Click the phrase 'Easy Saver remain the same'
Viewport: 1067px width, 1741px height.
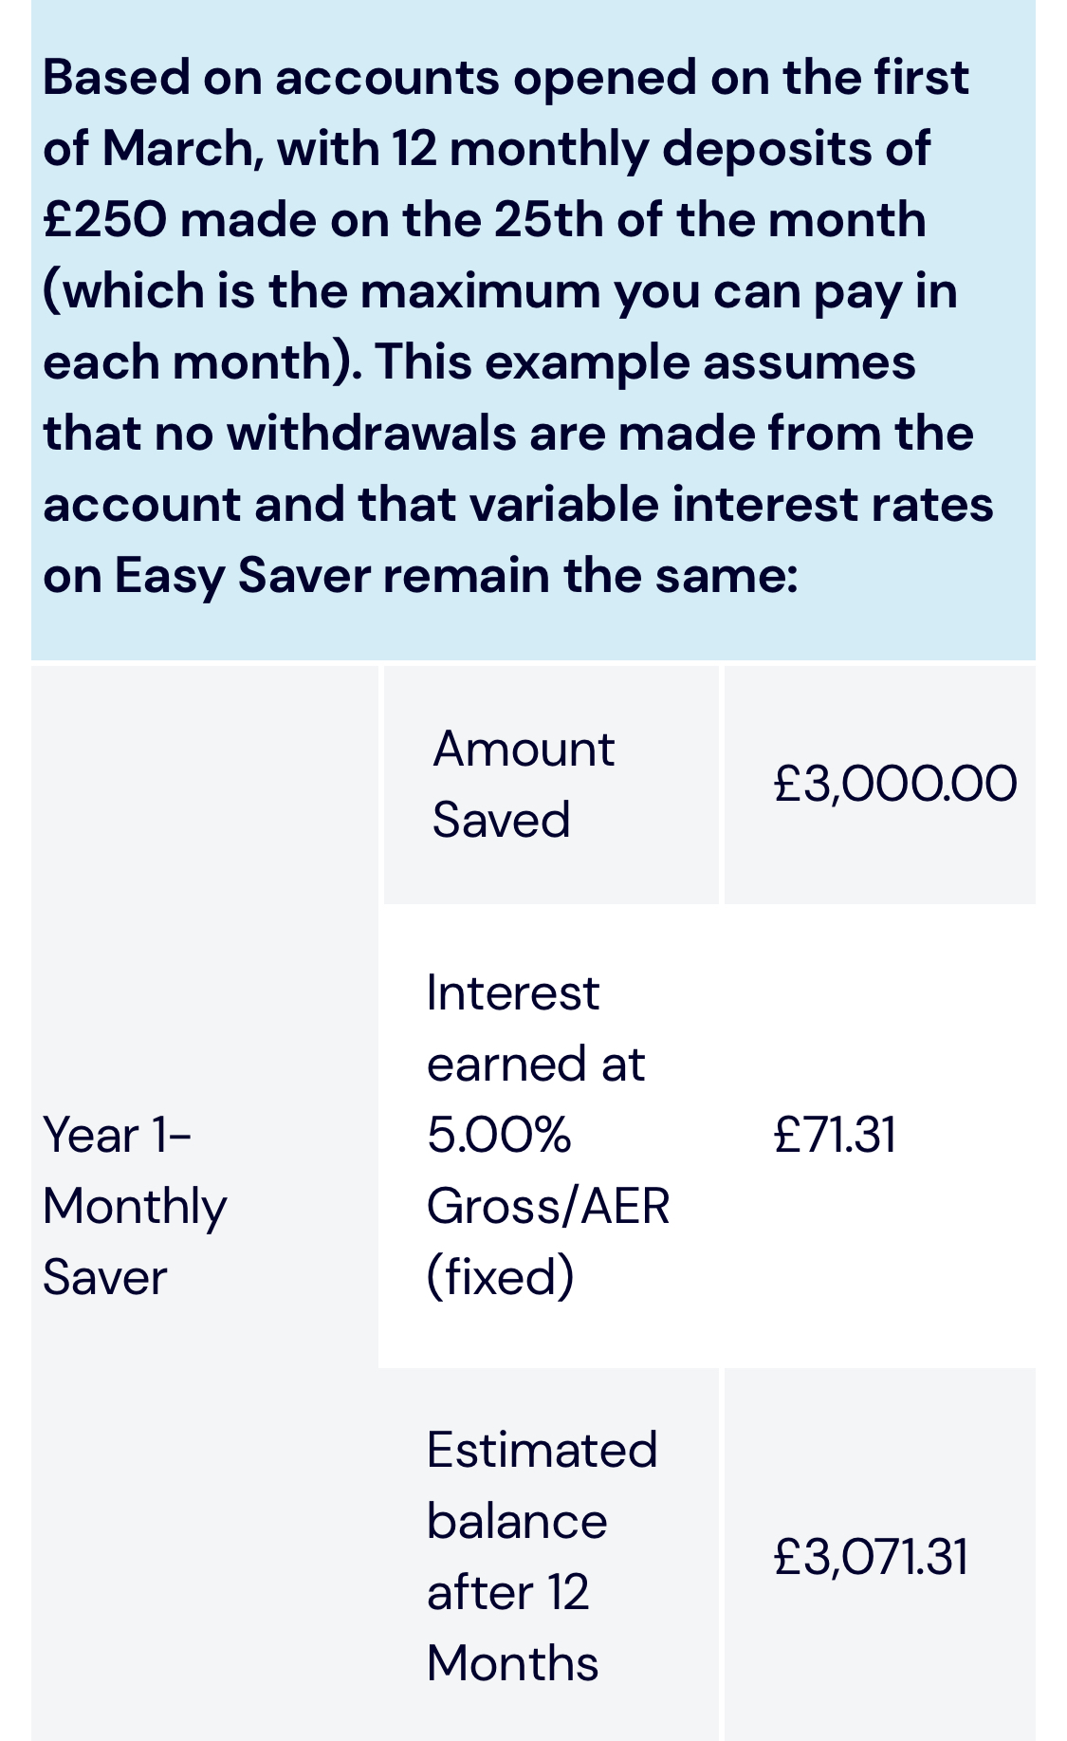455,576
